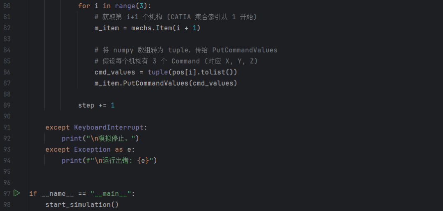Click the Exception class name on line 93

click(92, 150)
